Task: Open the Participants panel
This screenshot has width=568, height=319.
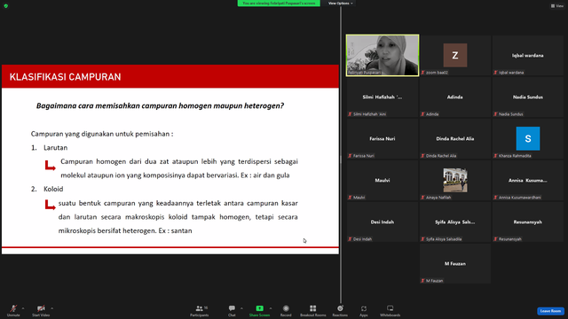Action: [200, 310]
